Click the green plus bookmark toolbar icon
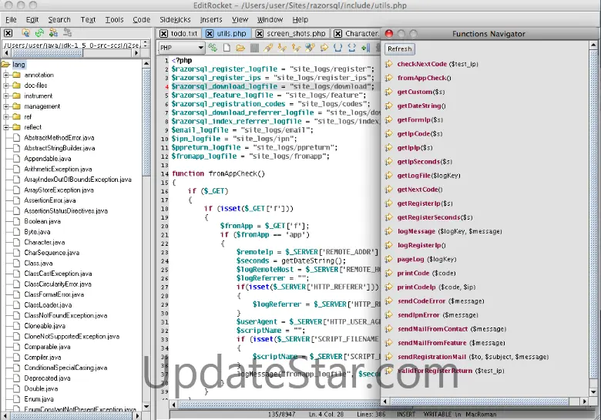This screenshot has width=601, height=420. pyautogui.click(x=365, y=48)
